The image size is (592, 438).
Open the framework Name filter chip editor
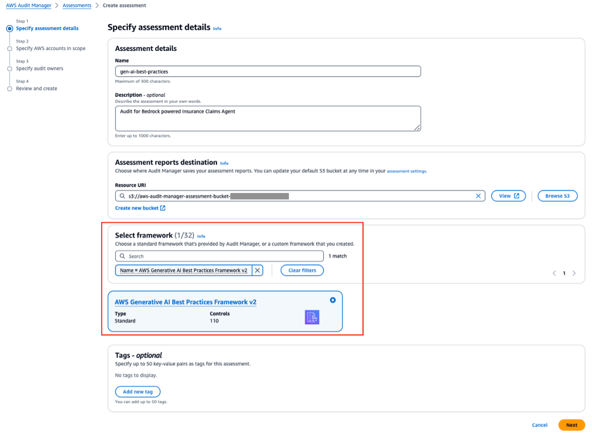coord(184,270)
